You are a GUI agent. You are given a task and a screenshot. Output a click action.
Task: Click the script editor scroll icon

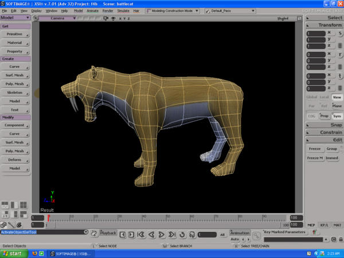pyautogui.click(x=94, y=233)
